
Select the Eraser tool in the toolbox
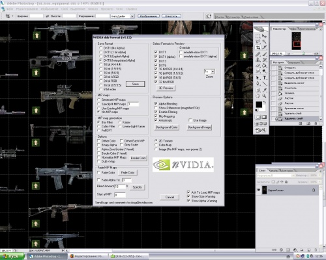click(258, 66)
